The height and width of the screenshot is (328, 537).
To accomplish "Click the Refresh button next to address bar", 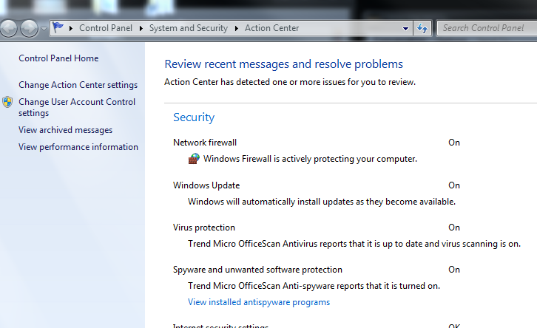I will click(x=422, y=28).
